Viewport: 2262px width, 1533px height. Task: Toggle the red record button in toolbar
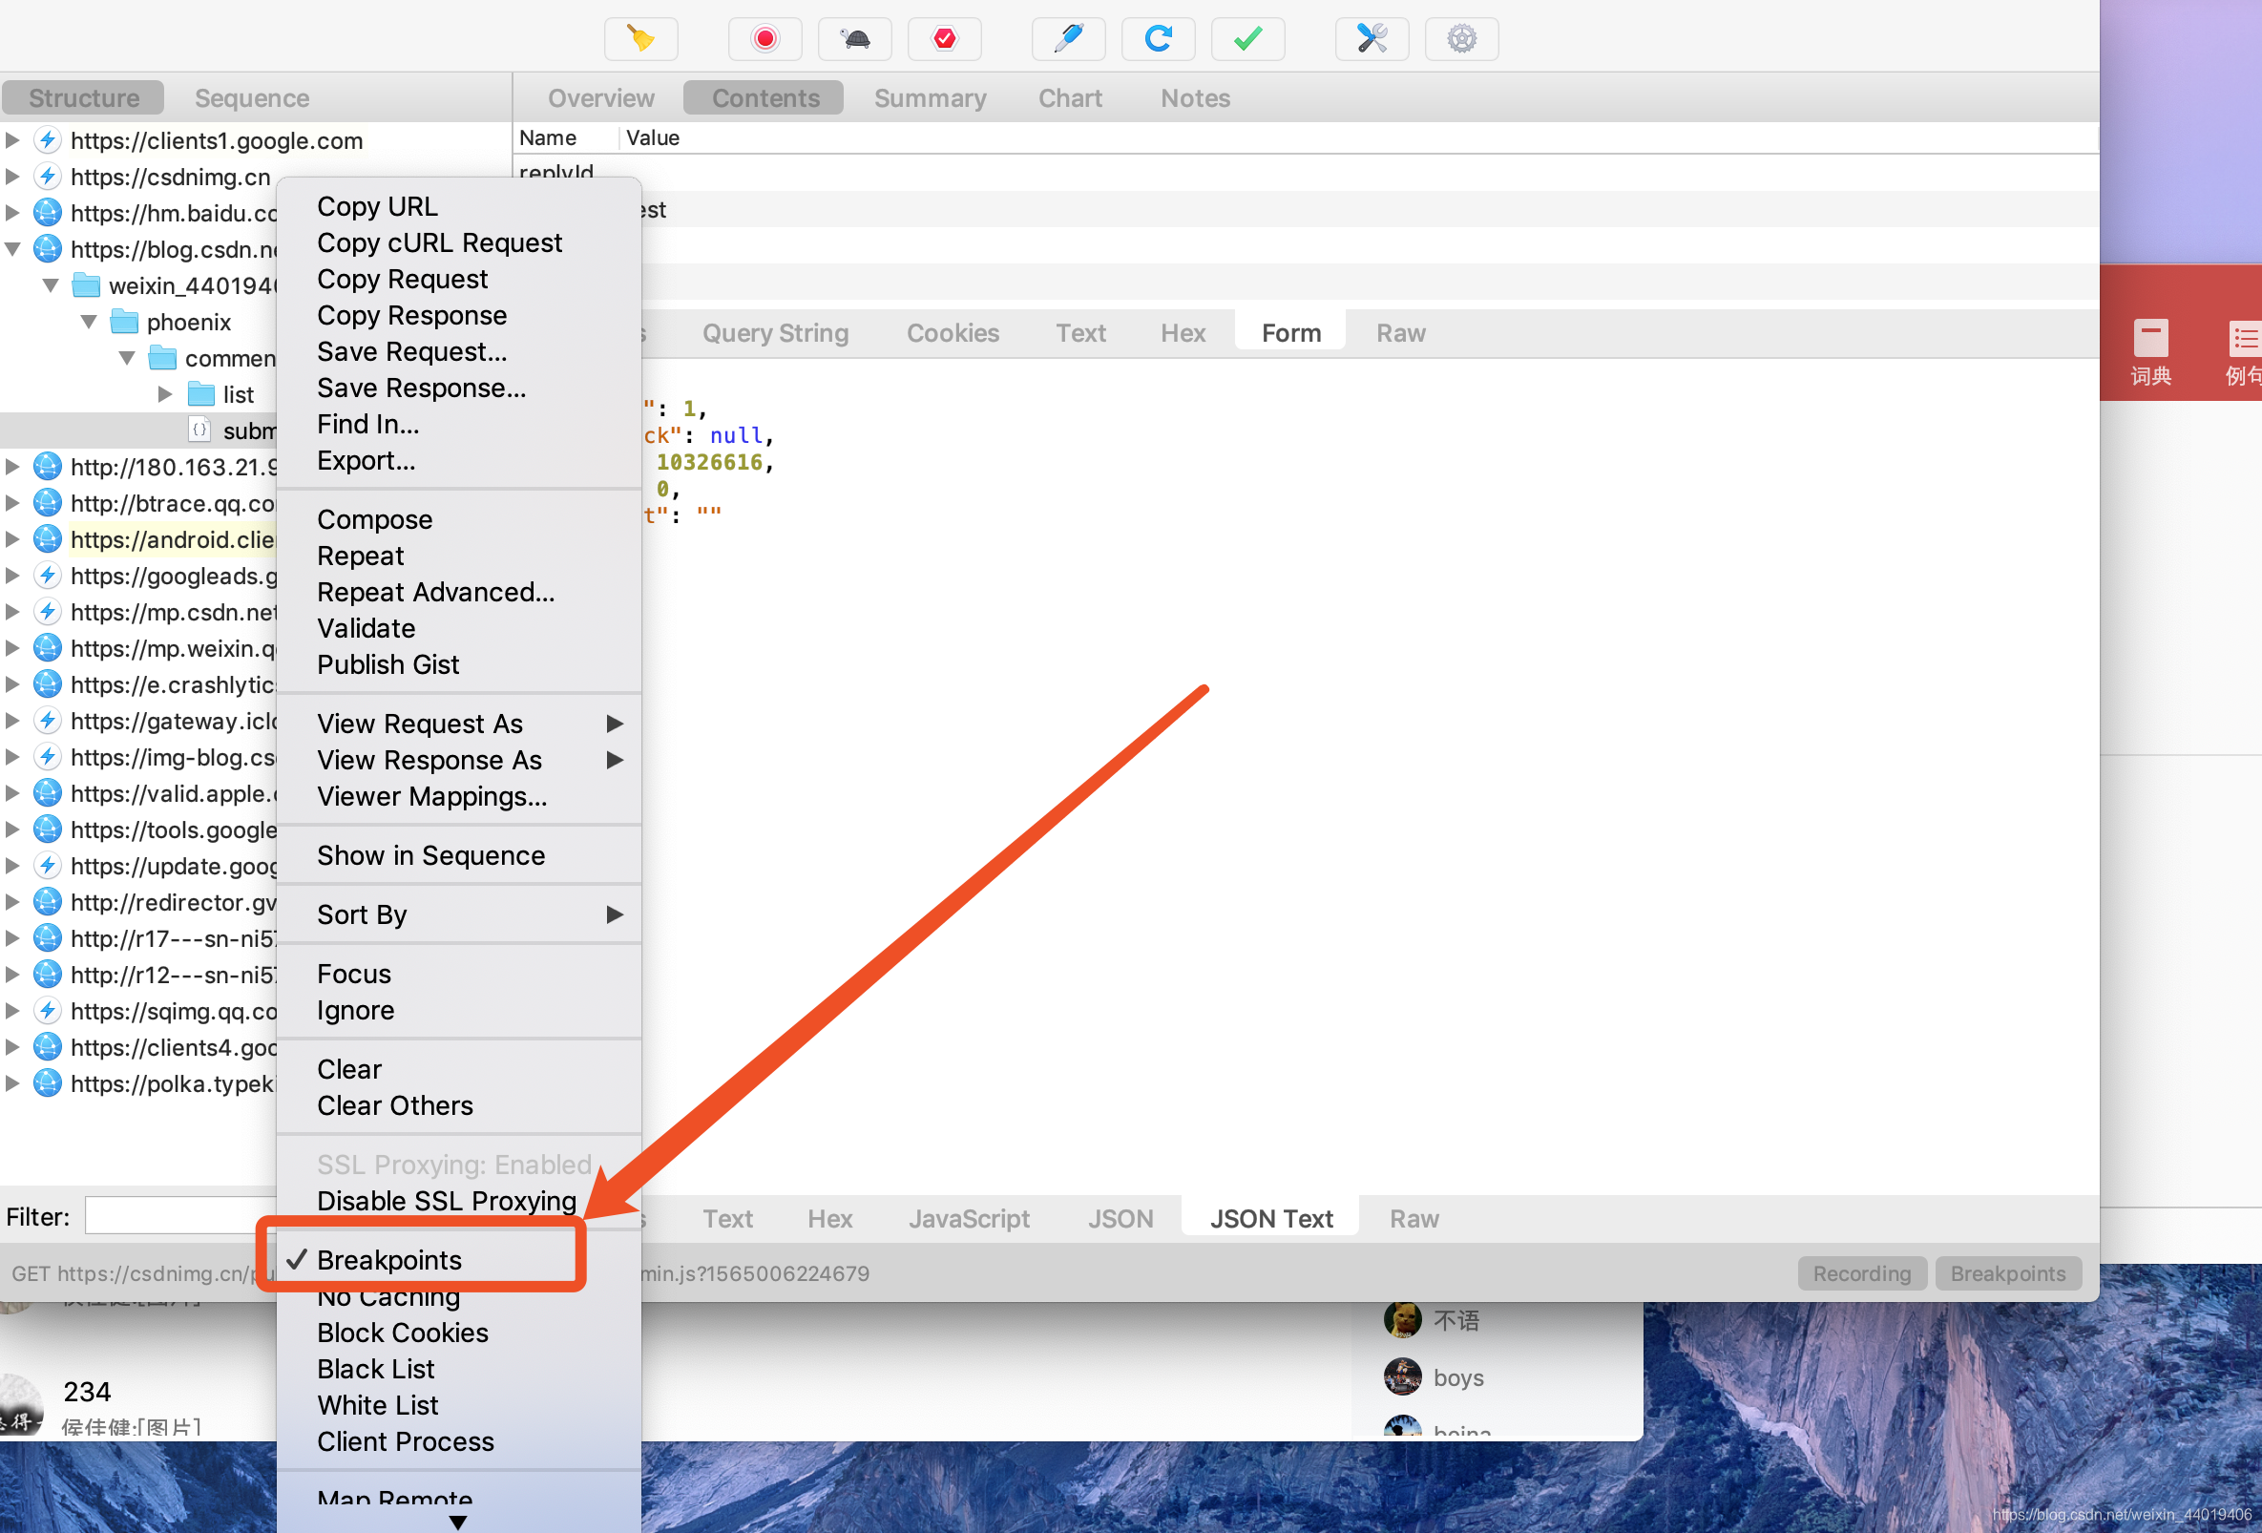point(765,39)
